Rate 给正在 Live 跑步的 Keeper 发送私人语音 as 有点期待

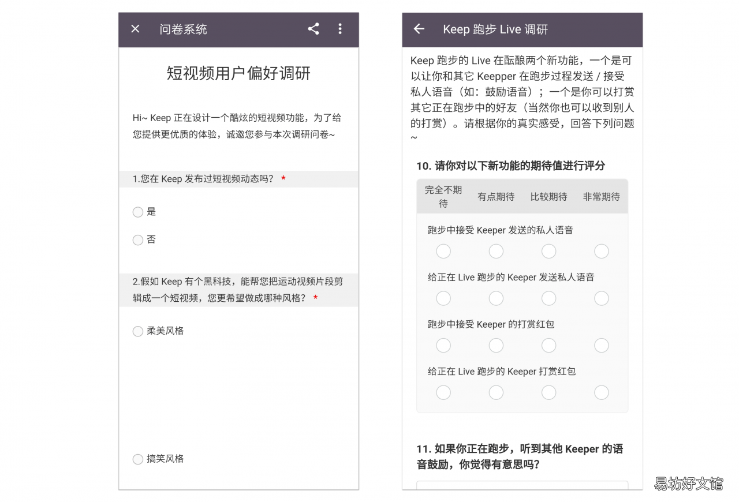point(496,298)
